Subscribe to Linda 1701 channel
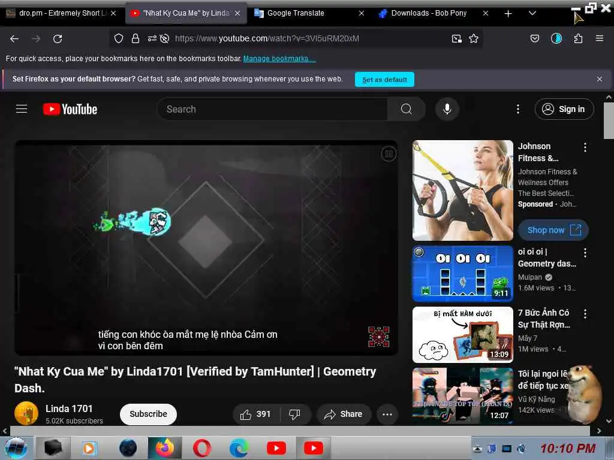Viewport: 614px width, 460px height. click(x=148, y=414)
